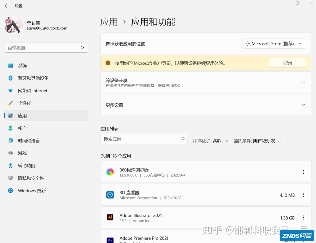The width and height of the screenshot is (316, 243).
Task: Expand the 跨设备共享 section chevron
Action: (304, 82)
